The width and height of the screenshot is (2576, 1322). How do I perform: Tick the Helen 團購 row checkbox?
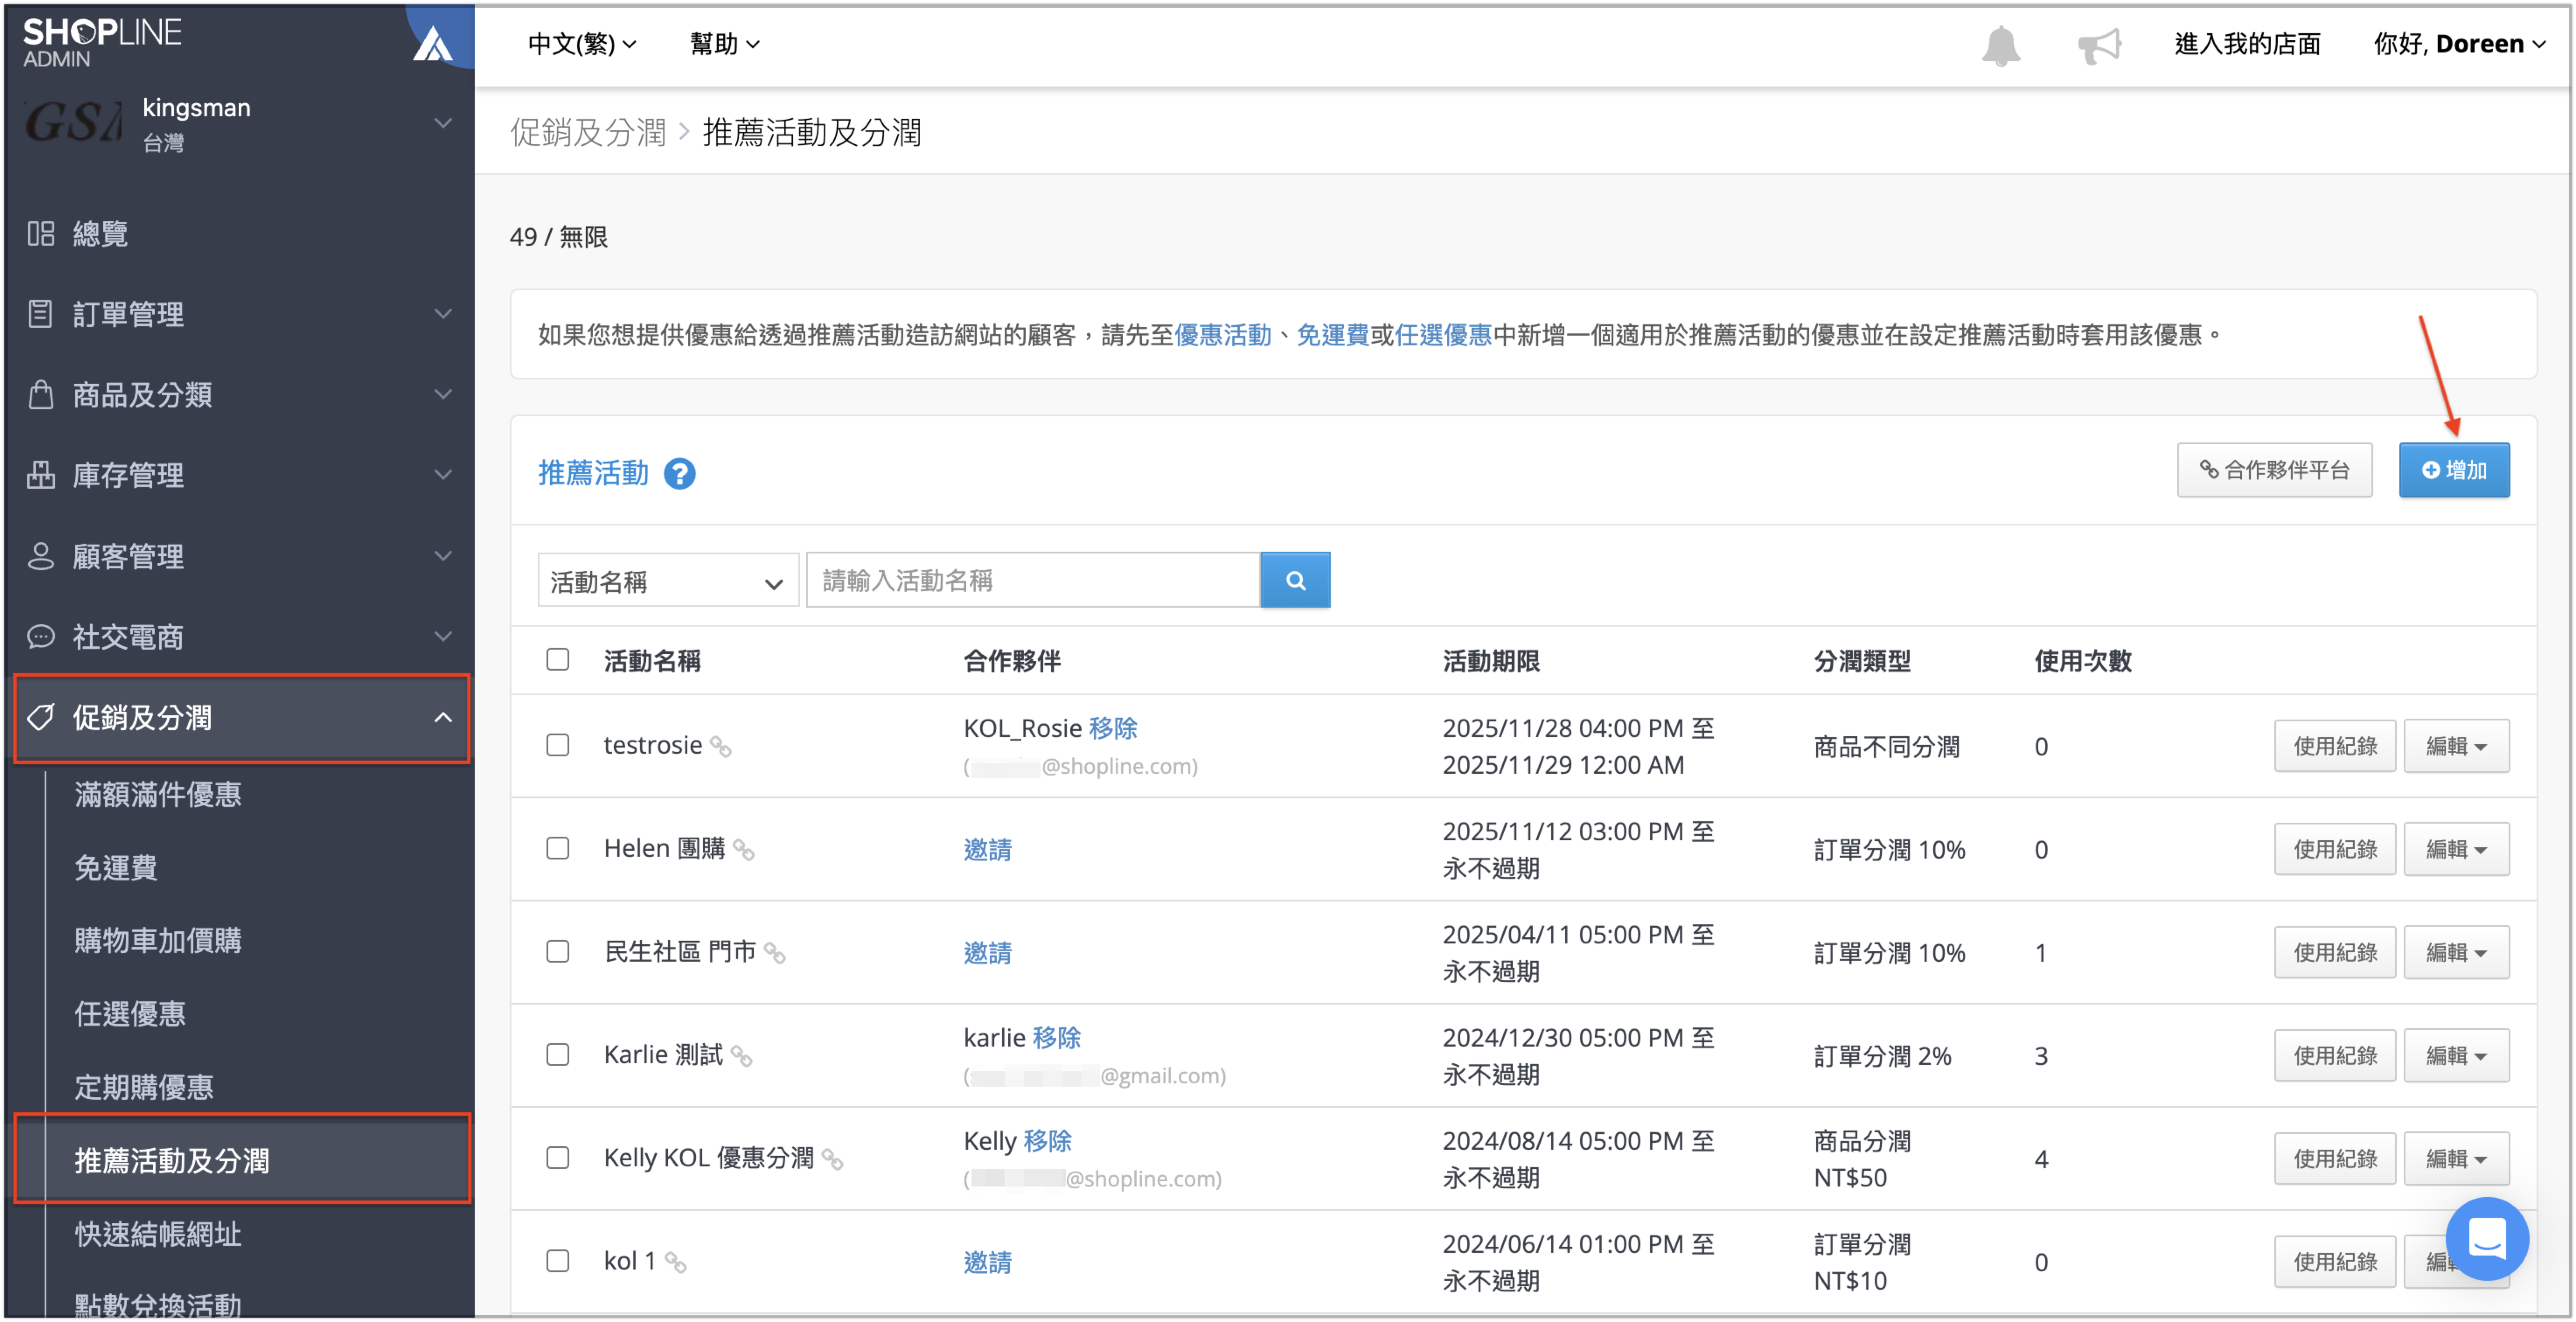click(x=558, y=848)
